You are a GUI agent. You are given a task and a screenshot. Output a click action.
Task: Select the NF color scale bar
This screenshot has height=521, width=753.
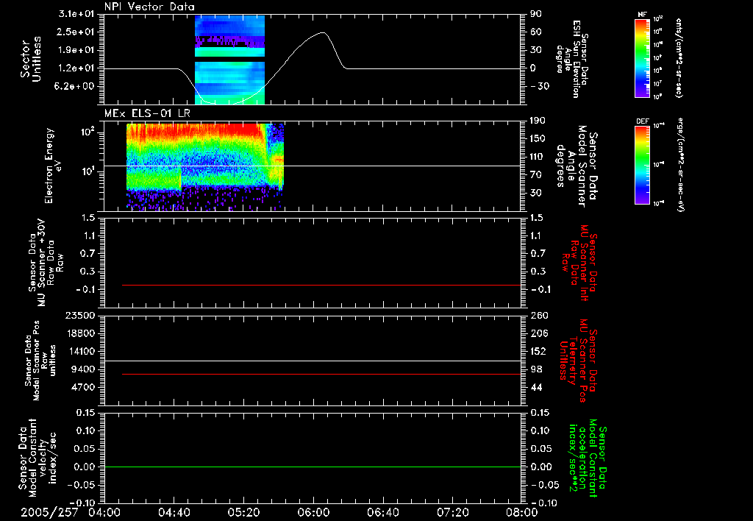[642, 57]
